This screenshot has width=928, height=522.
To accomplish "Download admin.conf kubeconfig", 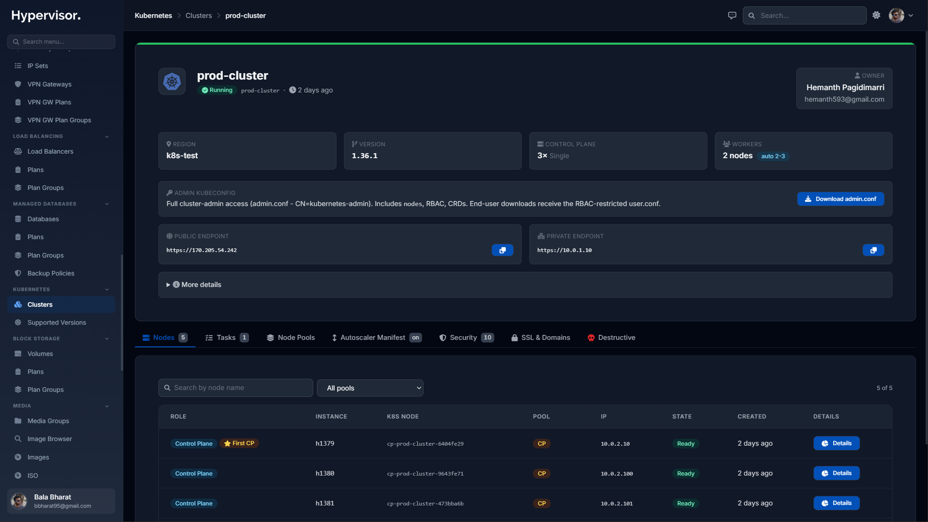I will [x=841, y=199].
